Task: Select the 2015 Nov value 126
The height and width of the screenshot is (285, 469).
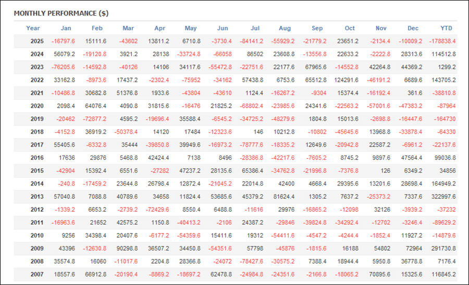Action: [385, 171]
